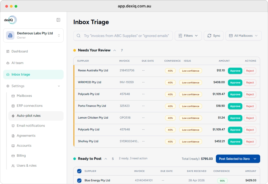The width and height of the screenshot is (268, 184).
Task: Click the 90% confidence badge for Blue Energy
Action: pyautogui.click(x=222, y=181)
